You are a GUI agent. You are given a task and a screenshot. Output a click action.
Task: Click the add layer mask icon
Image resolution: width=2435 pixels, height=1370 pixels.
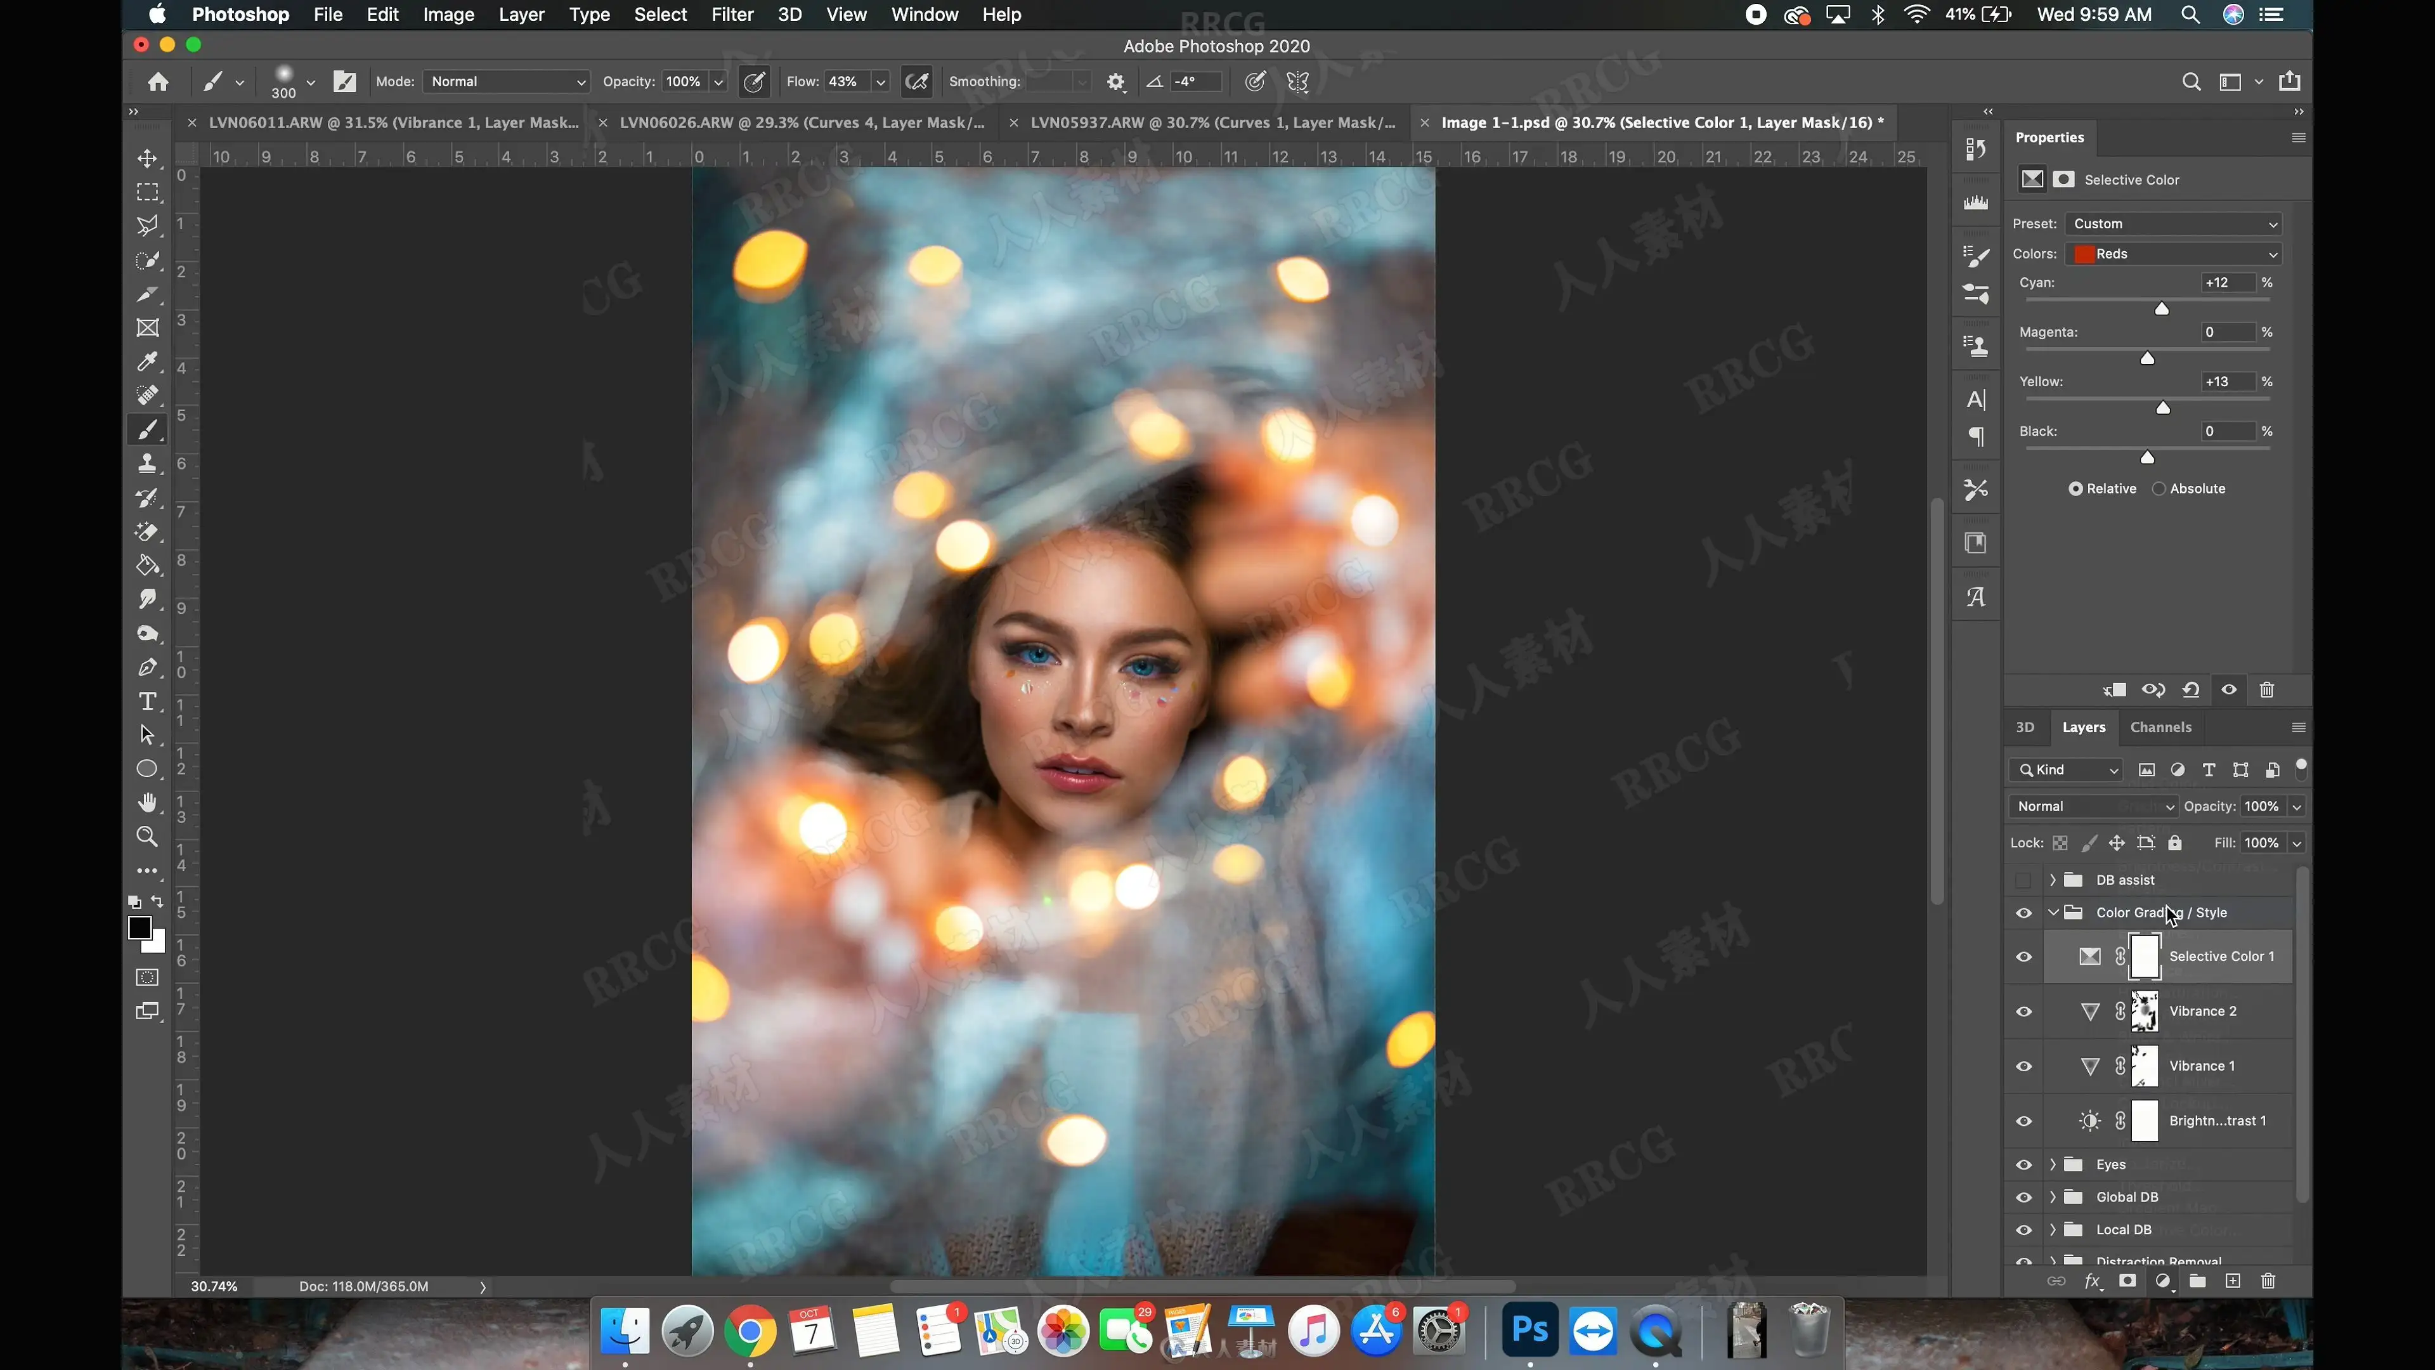[2127, 1281]
